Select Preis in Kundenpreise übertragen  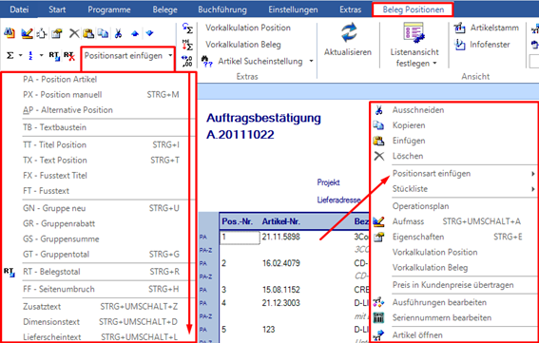[x=453, y=285]
